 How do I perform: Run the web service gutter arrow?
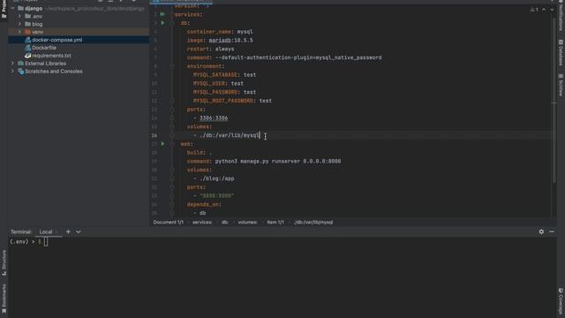(162, 144)
